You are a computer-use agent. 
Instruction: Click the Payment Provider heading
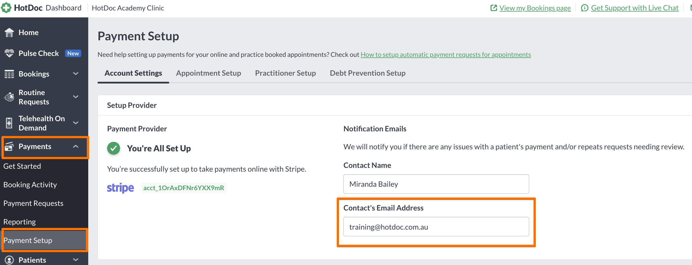click(137, 129)
